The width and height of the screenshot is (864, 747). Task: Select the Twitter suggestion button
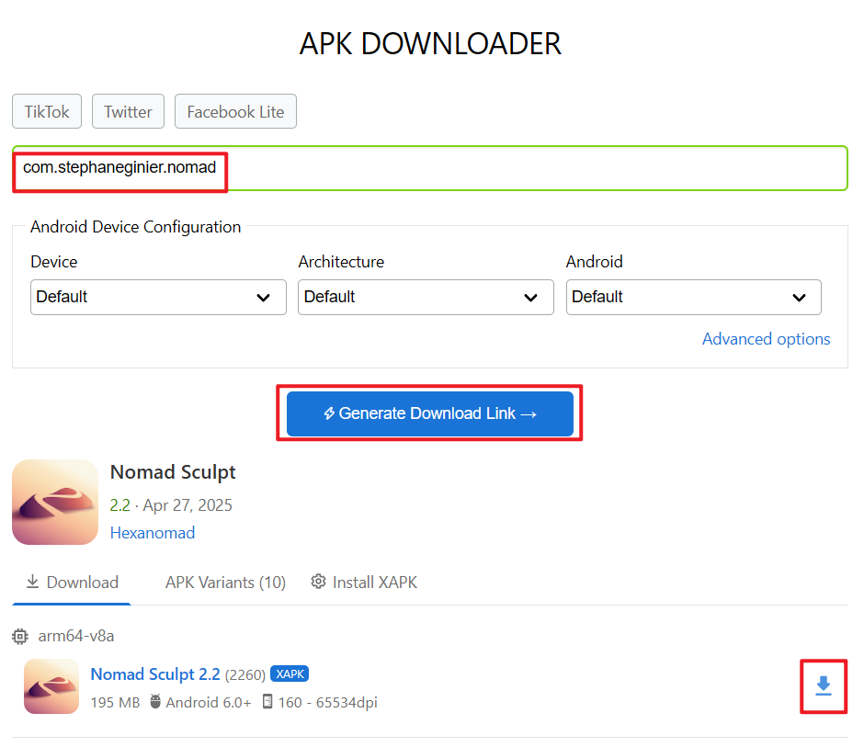128,111
